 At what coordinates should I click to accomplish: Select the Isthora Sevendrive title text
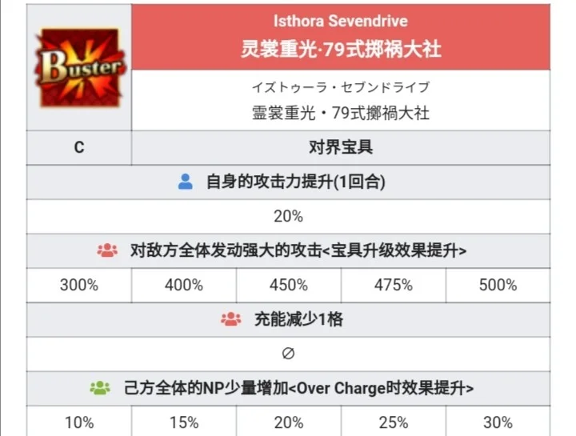click(341, 21)
